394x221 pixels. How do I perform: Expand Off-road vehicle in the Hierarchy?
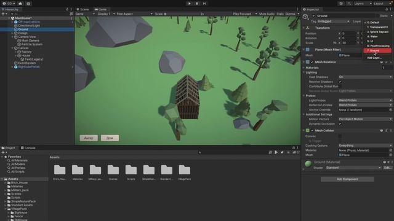(12, 22)
